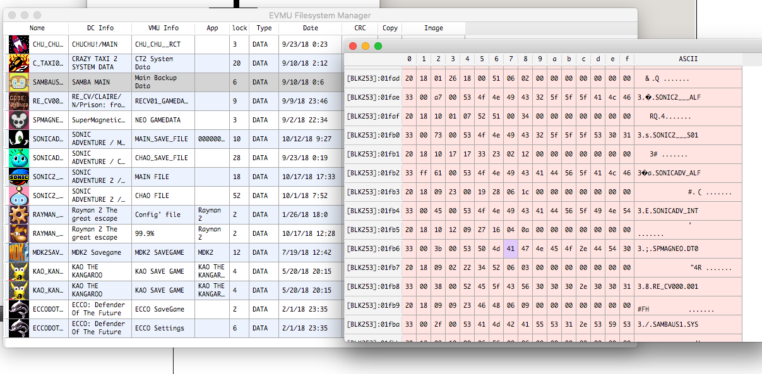Click hex row label [BLK253]:01fb4
The height and width of the screenshot is (374, 762).
(x=373, y=211)
